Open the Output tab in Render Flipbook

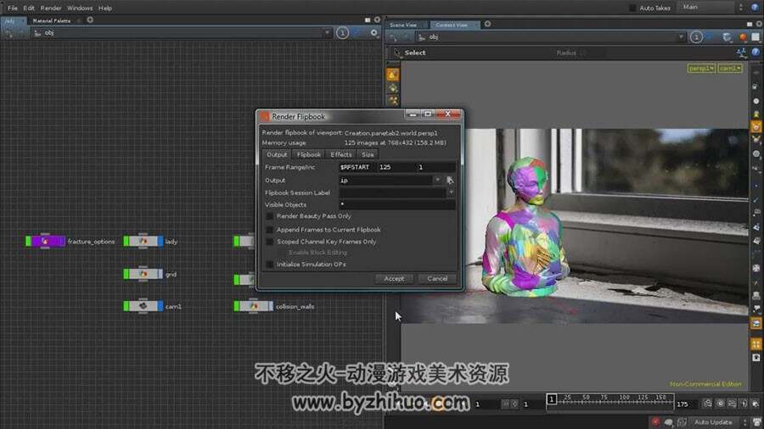[277, 154]
